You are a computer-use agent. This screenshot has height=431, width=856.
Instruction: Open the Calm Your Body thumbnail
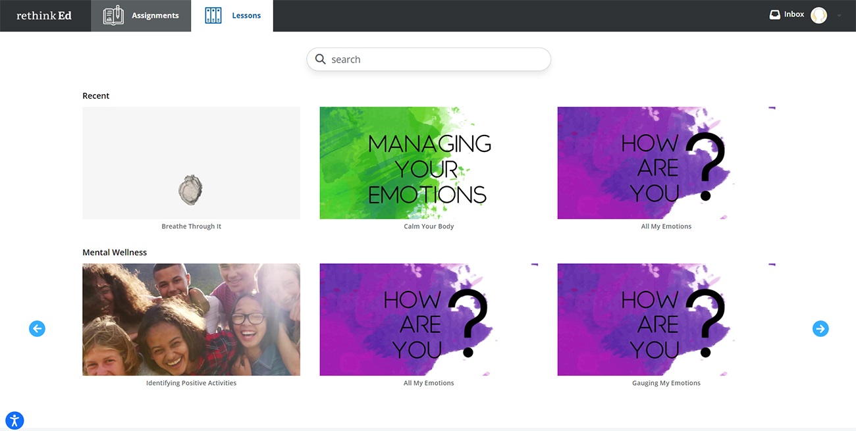[429, 163]
